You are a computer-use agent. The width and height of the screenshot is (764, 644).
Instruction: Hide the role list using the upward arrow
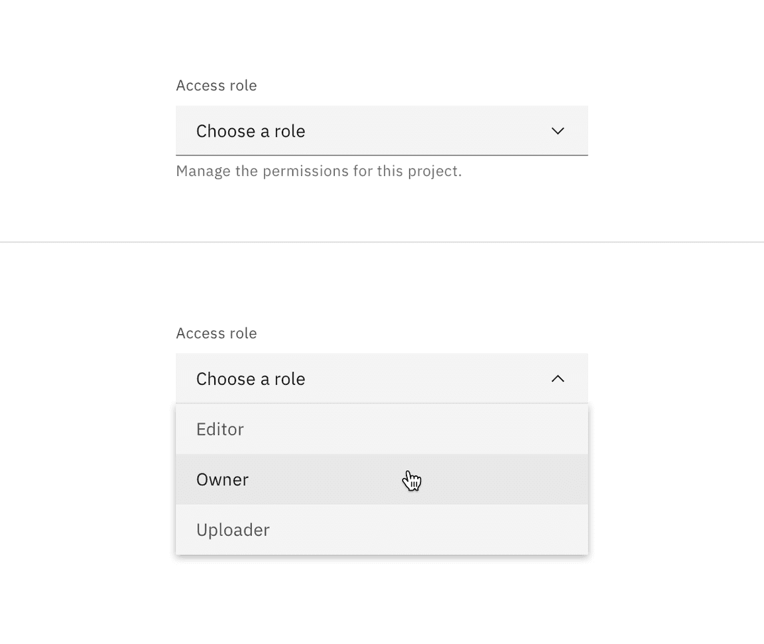pos(558,378)
